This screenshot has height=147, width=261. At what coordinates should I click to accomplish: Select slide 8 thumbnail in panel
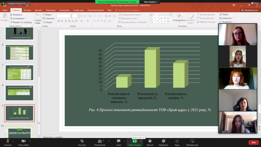click(20, 93)
